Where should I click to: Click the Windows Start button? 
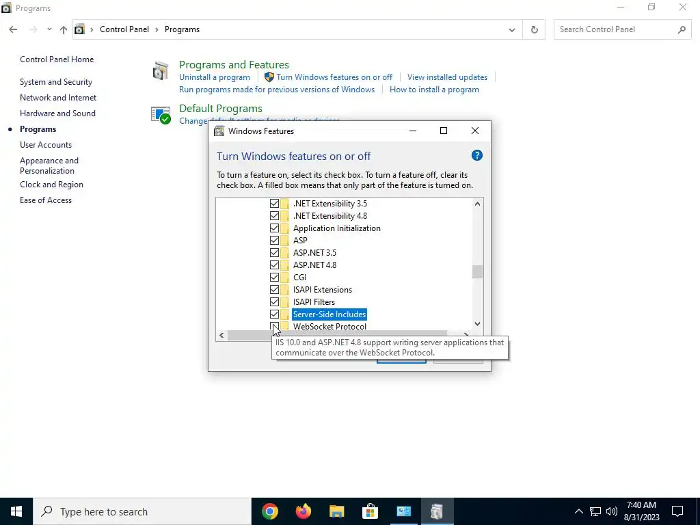tap(16, 511)
